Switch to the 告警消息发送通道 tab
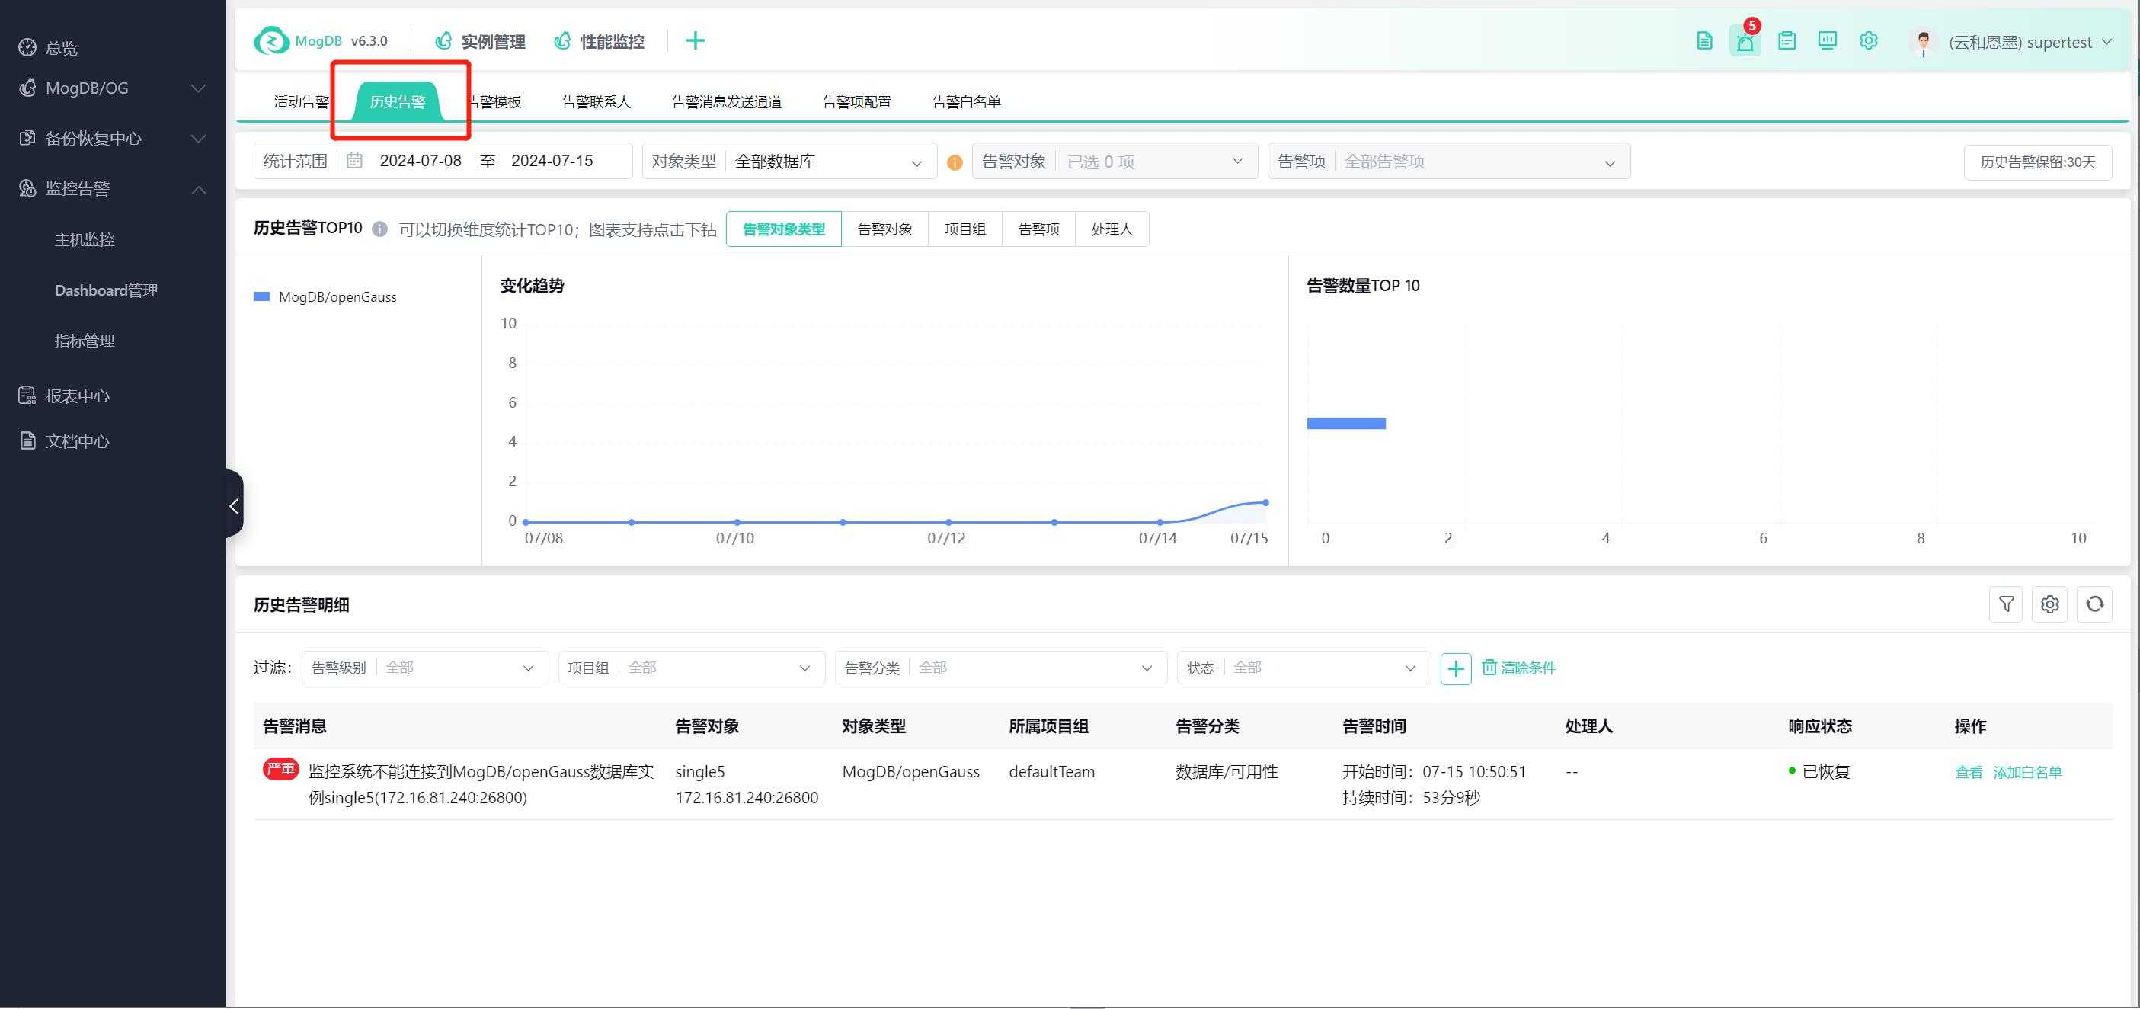 [726, 101]
